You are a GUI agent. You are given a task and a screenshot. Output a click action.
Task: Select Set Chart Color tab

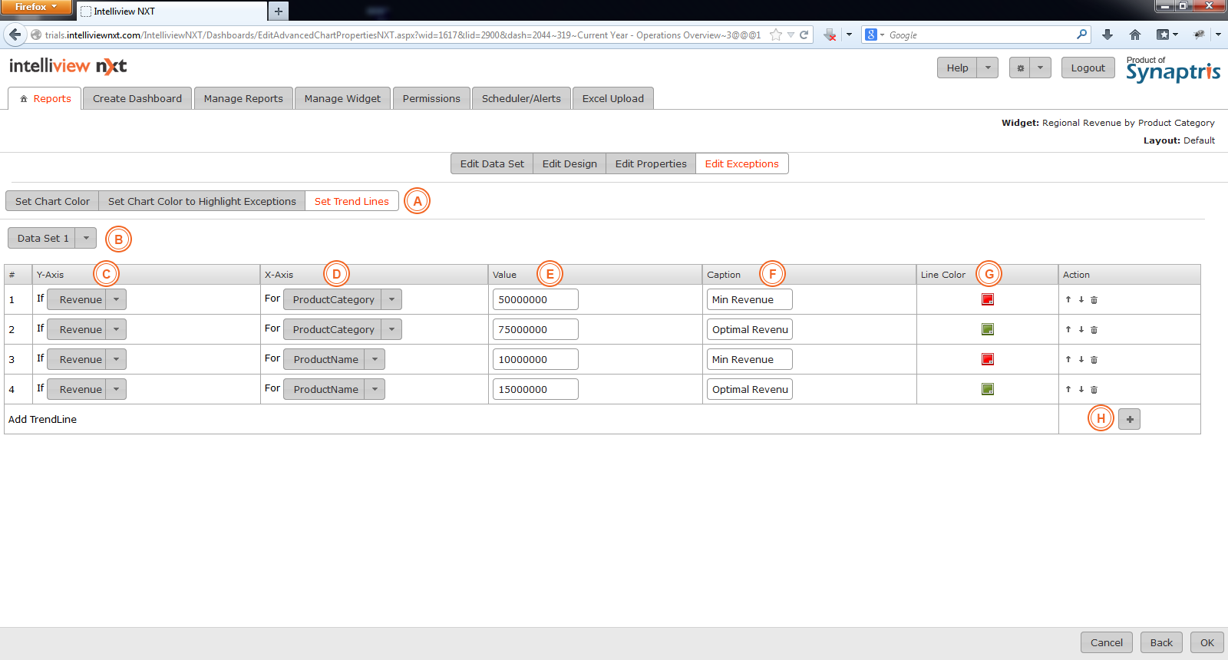[x=52, y=201]
